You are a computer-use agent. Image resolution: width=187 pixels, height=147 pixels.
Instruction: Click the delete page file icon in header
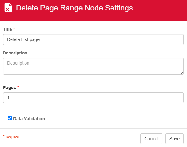8,8
